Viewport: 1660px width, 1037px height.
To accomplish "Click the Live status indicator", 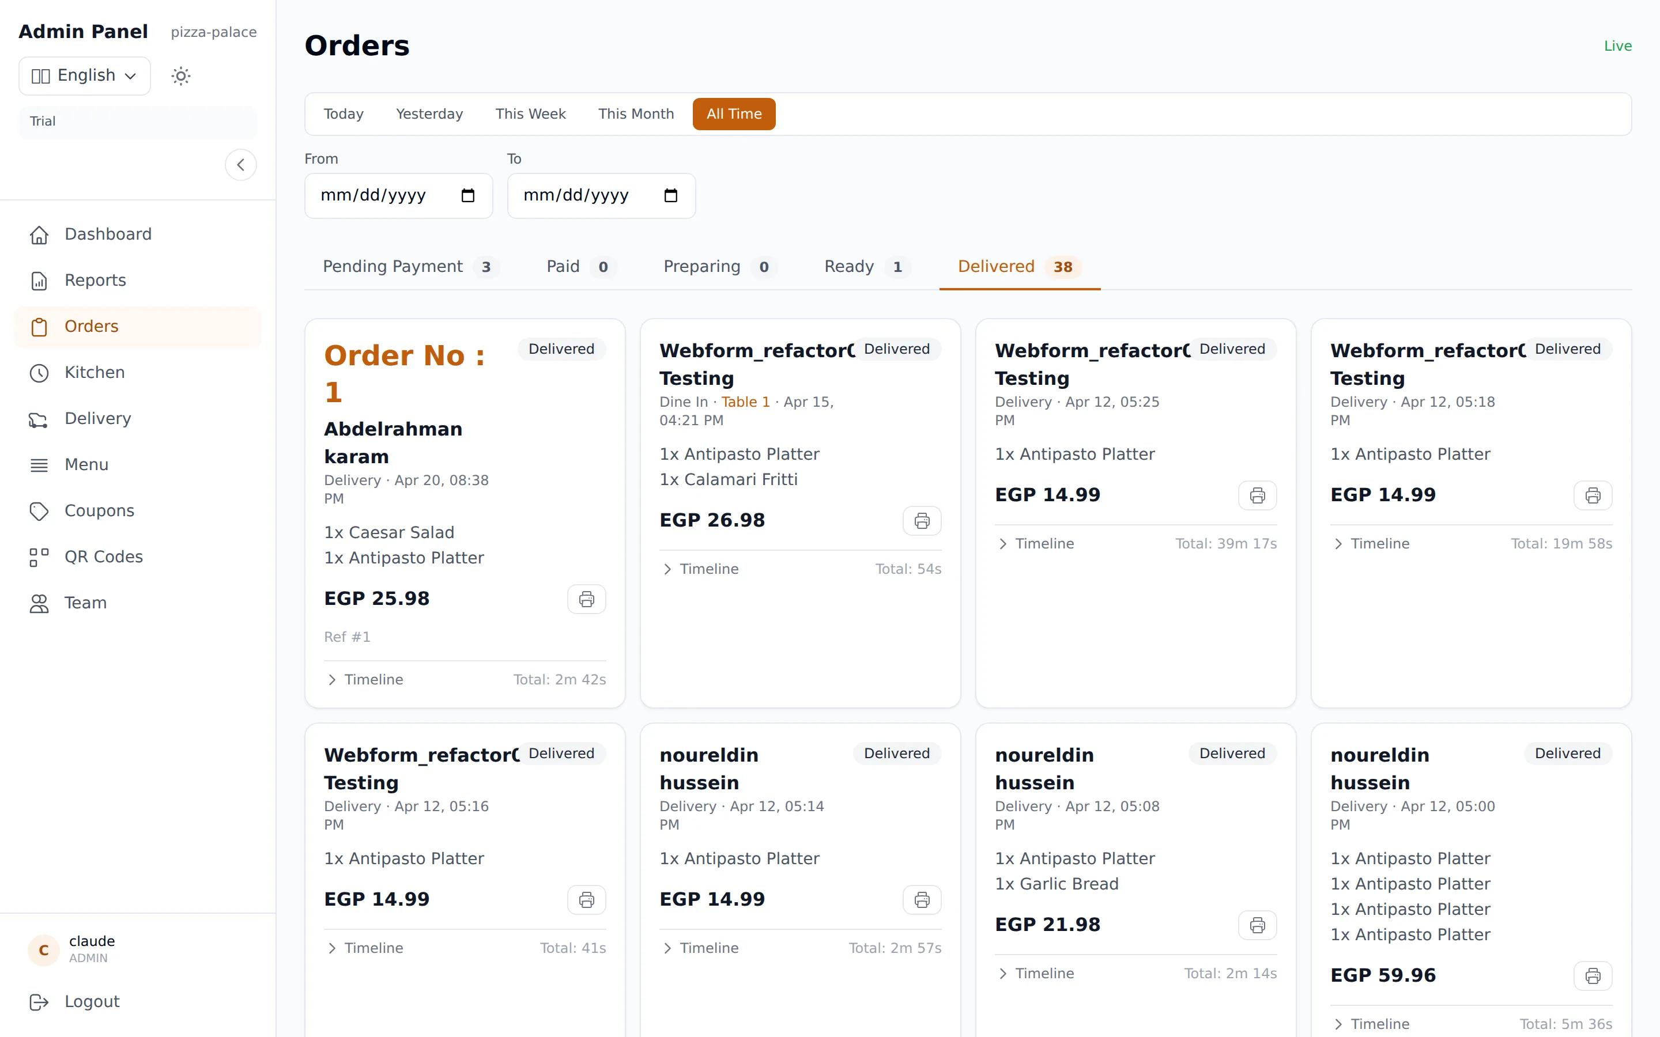I will coord(1617,46).
